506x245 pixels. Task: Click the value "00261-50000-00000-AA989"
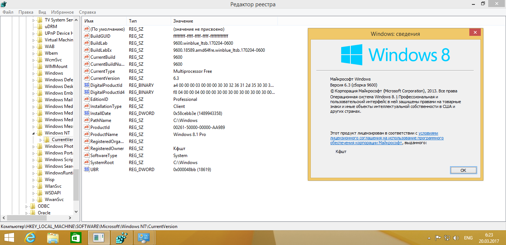click(x=199, y=127)
